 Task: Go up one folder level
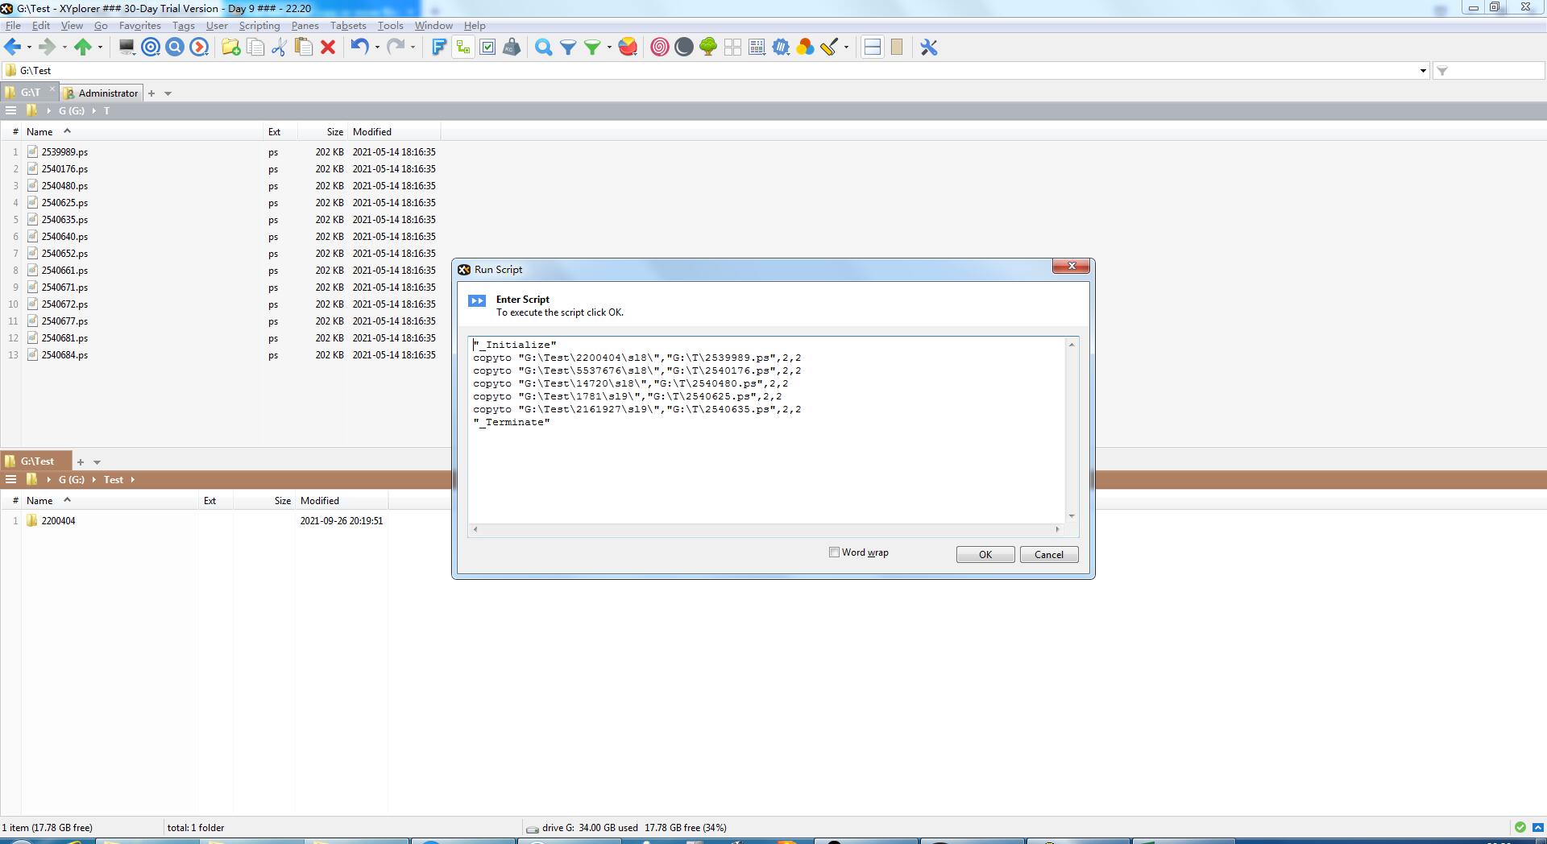(82, 48)
